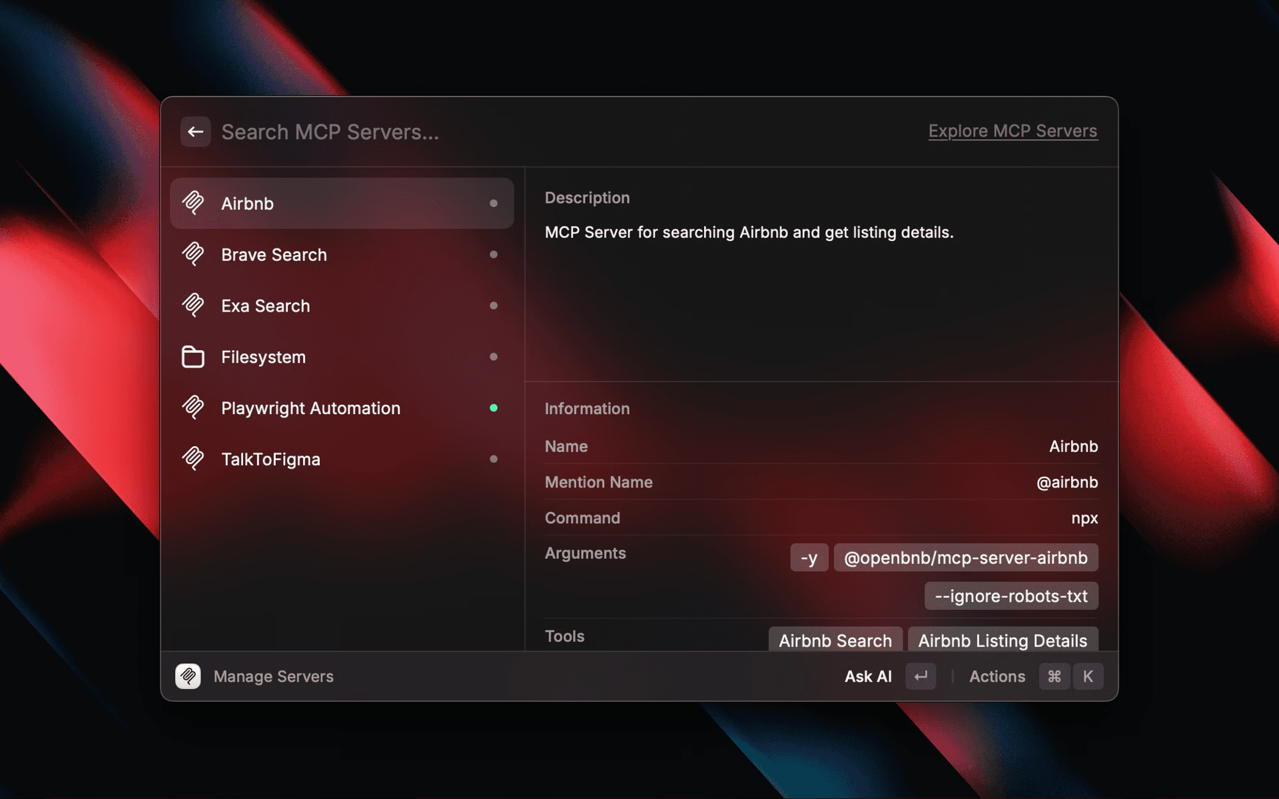Screen dimensions: 1279x799
Task: Select the Brave Search server icon
Action: pyautogui.click(x=194, y=254)
